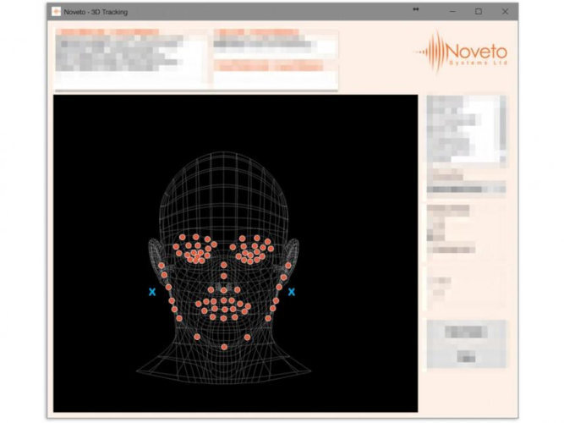Select the right blue X ear marker
This screenshot has width=564, height=423.
point(291,292)
